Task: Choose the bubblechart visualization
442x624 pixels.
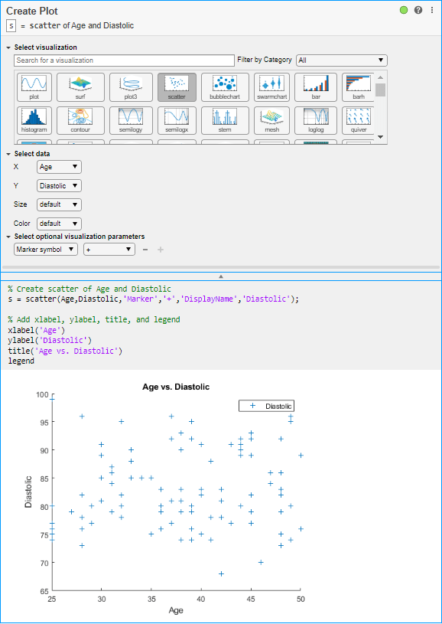Action: coord(225,87)
